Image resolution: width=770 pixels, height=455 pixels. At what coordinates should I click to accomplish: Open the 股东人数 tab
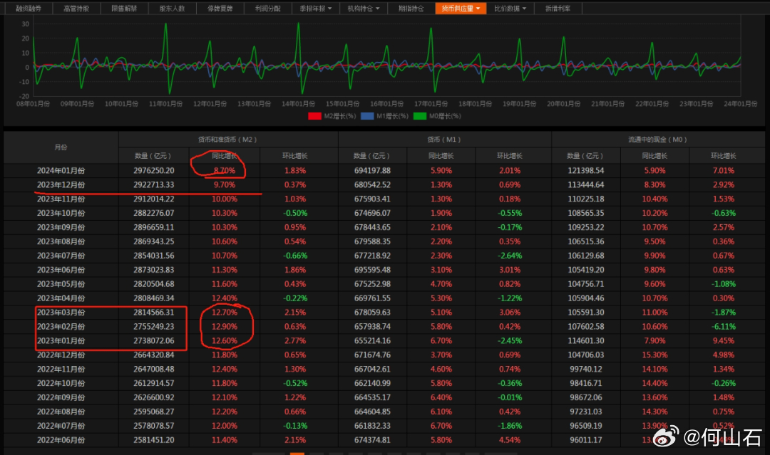(x=173, y=9)
